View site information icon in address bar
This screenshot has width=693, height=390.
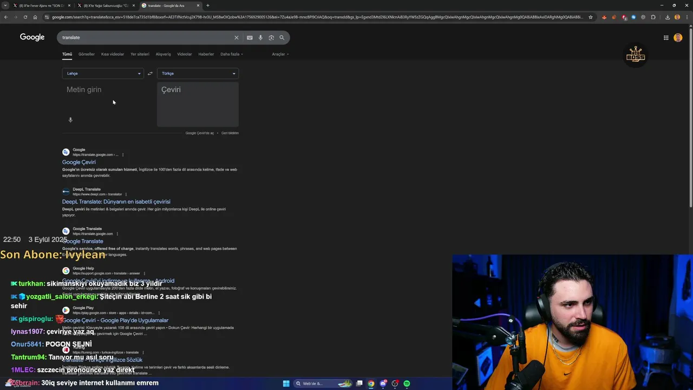[x=47, y=17]
